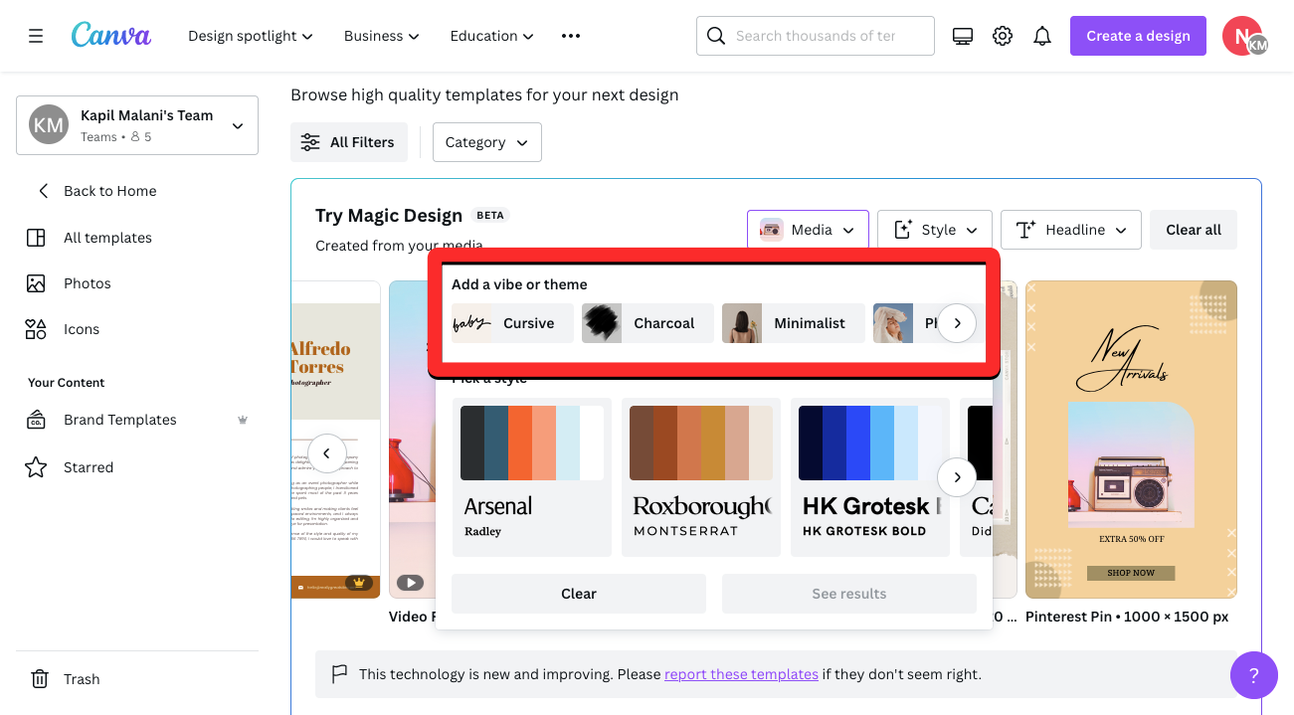This screenshot has width=1294, height=715.
Task: Go to Brand Templates
Action: (x=119, y=420)
